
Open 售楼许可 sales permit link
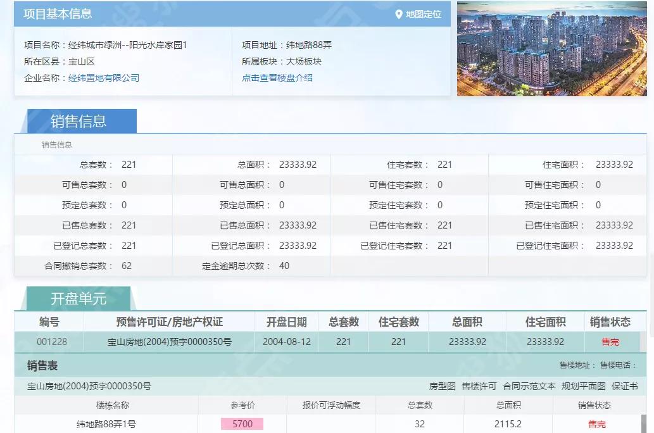pos(479,386)
